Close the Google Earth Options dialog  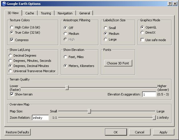175,4
